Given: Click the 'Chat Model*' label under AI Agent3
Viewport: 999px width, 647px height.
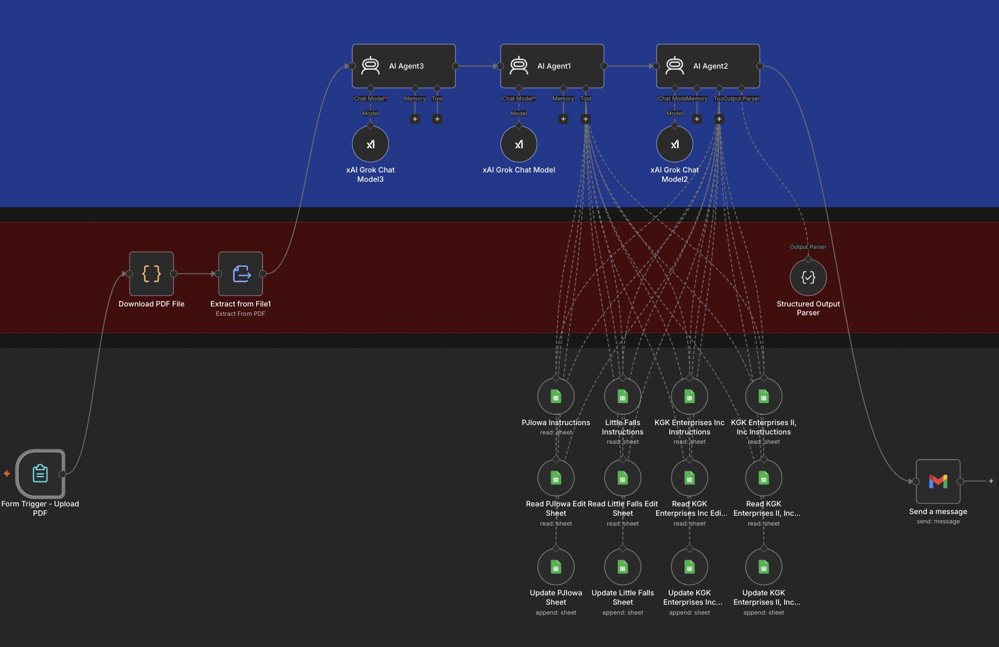Looking at the screenshot, I should [370, 99].
